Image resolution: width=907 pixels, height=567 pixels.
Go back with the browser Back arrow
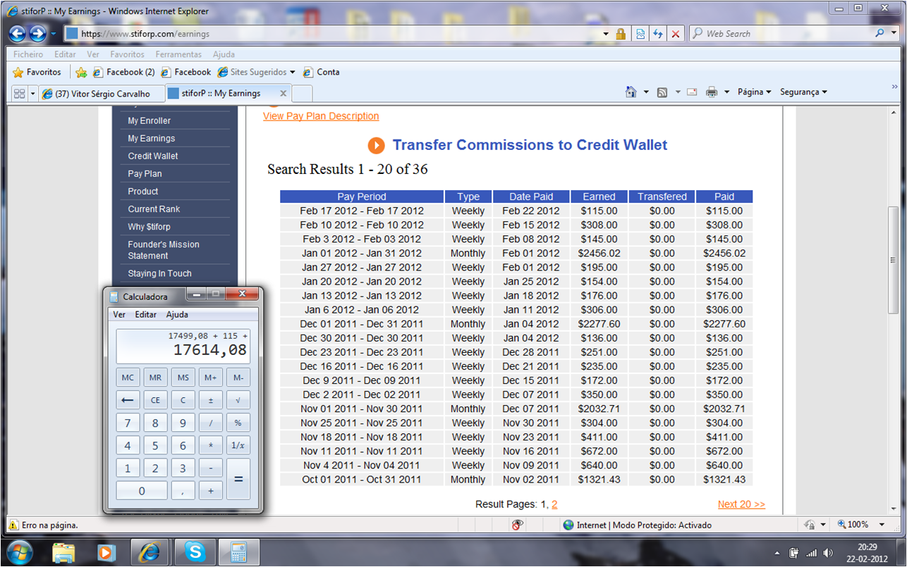(18, 33)
